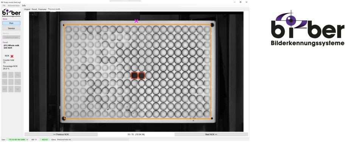Click the biber logo in the sidebar

[12, 13]
